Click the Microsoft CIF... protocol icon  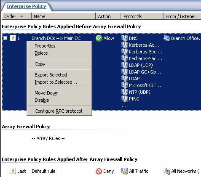click(x=124, y=85)
